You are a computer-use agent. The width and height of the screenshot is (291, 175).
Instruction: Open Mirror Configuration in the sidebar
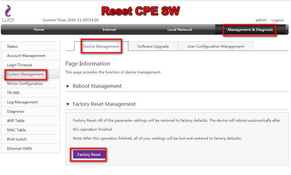30,84
